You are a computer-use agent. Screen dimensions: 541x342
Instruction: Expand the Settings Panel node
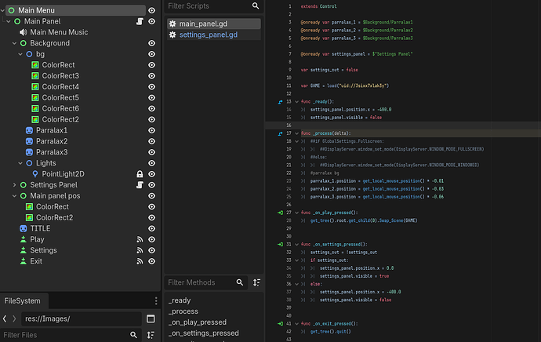click(x=14, y=184)
